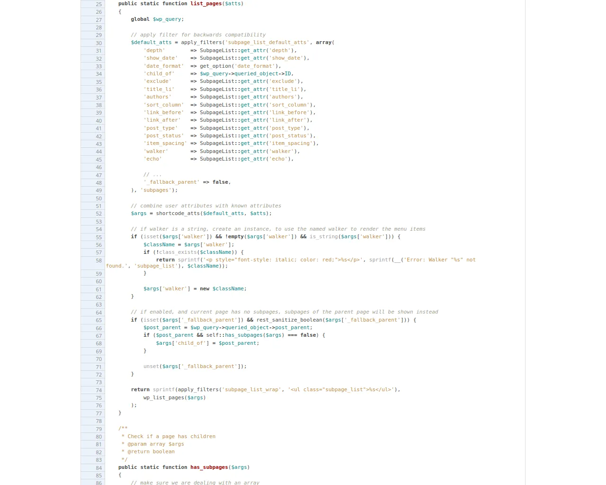
Task: Click the 'depth' array key
Action: tap(154, 50)
